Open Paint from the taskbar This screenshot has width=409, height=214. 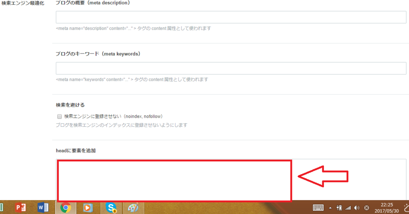[133, 208]
